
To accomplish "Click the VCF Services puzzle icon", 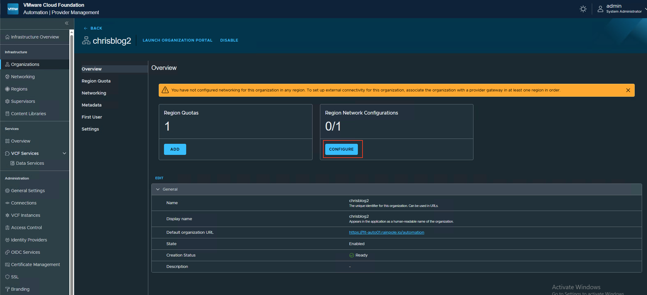I will pos(7,153).
